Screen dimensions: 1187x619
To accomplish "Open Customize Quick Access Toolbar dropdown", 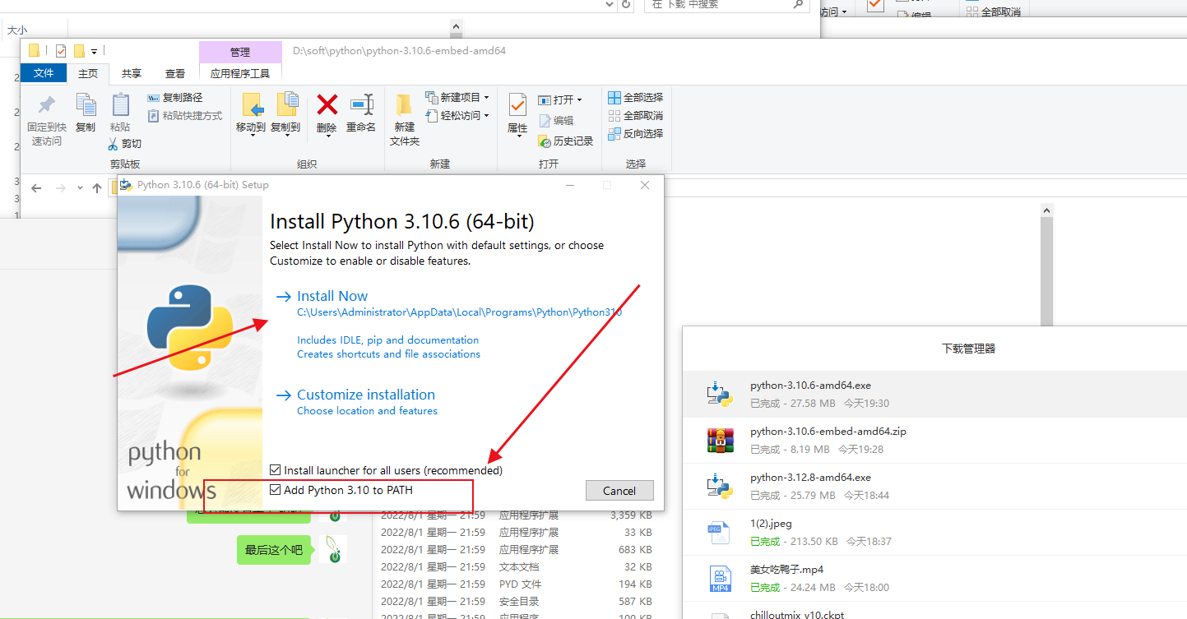I will (x=95, y=51).
